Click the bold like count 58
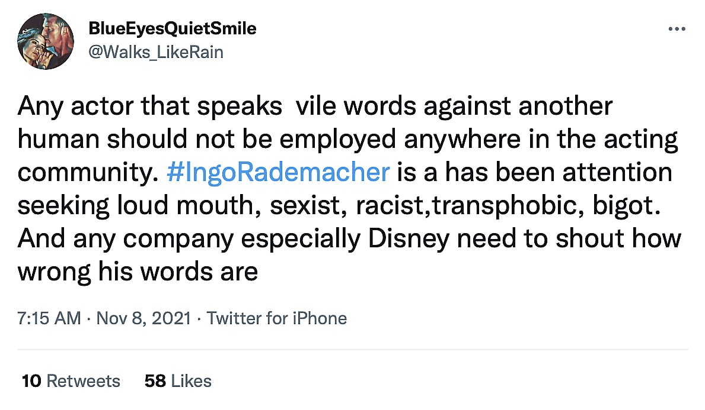The image size is (705, 410). pos(155,381)
